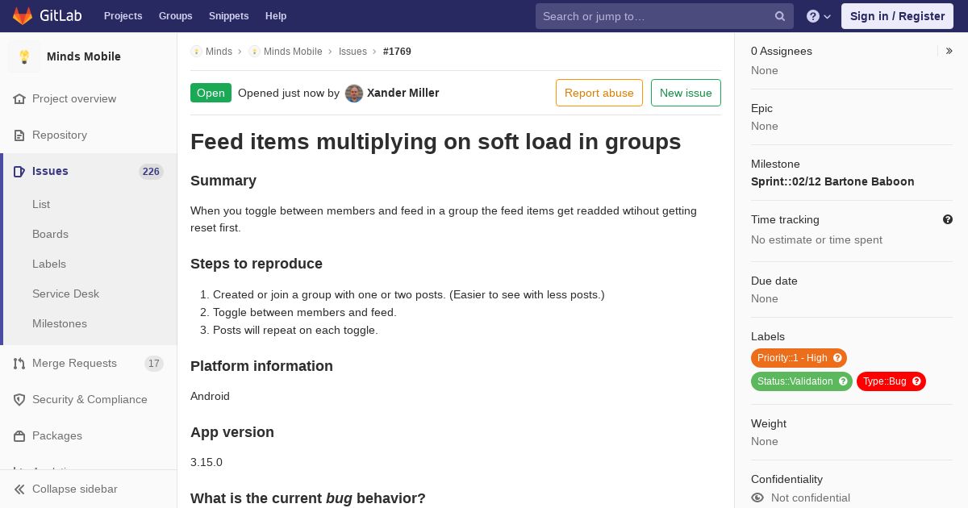Click the Open status badge
This screenshot has width=968, height=508.
pyautogui.click(x=211, y=93)
